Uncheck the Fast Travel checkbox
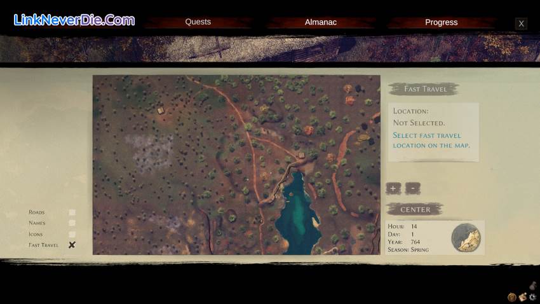The height and width of the screenshot is (304, 540). pyautogui.click(x=72, y=245)
